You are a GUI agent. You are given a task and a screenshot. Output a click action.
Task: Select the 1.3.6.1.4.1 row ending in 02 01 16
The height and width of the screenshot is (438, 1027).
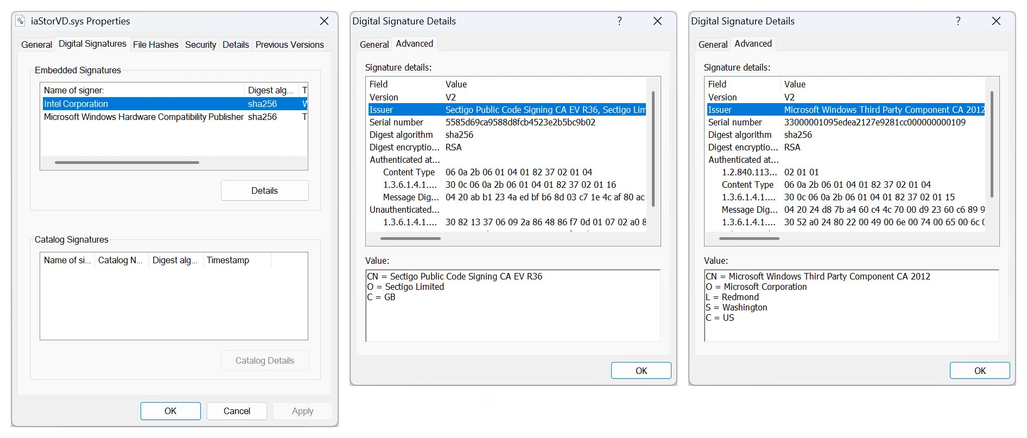click(507, 185)
